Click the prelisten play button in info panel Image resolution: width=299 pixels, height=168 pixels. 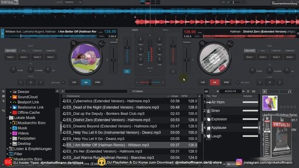coord(264,91)
